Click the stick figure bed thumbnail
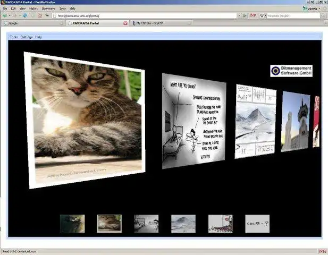 click(x=146, y=224)
